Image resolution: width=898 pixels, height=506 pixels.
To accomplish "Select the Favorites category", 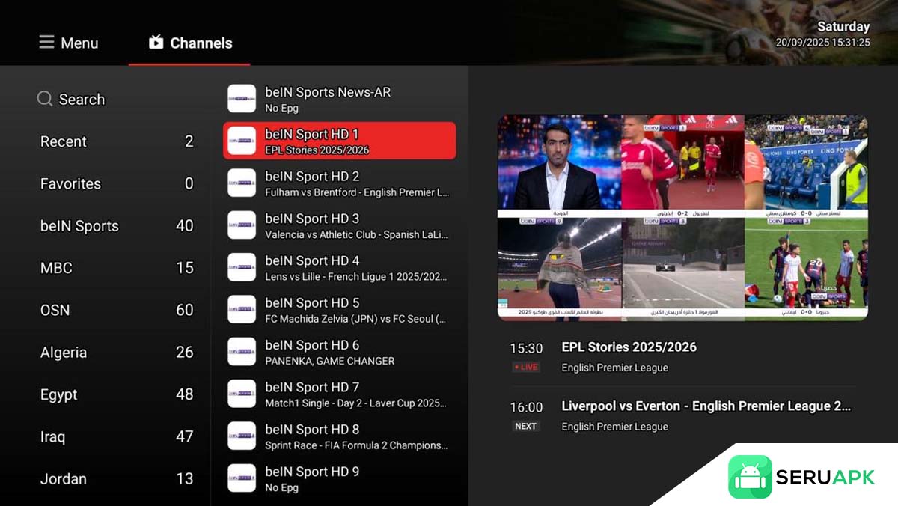I will [116, 183].
